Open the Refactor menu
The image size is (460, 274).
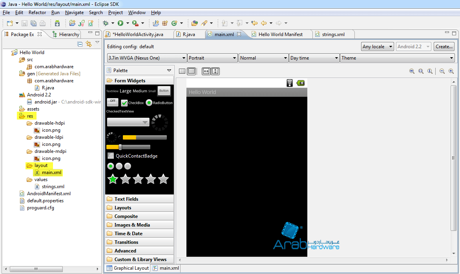pyautogui.click(x=37, y=13)
